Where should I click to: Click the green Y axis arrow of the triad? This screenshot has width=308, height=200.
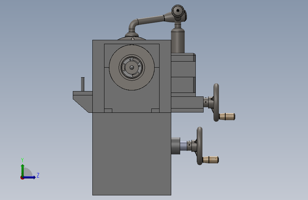(23, 170)
